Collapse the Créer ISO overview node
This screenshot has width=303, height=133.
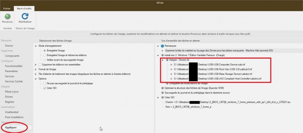point(158,98)
